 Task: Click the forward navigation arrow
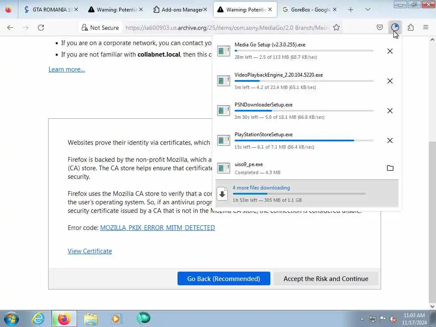(26, 28)
